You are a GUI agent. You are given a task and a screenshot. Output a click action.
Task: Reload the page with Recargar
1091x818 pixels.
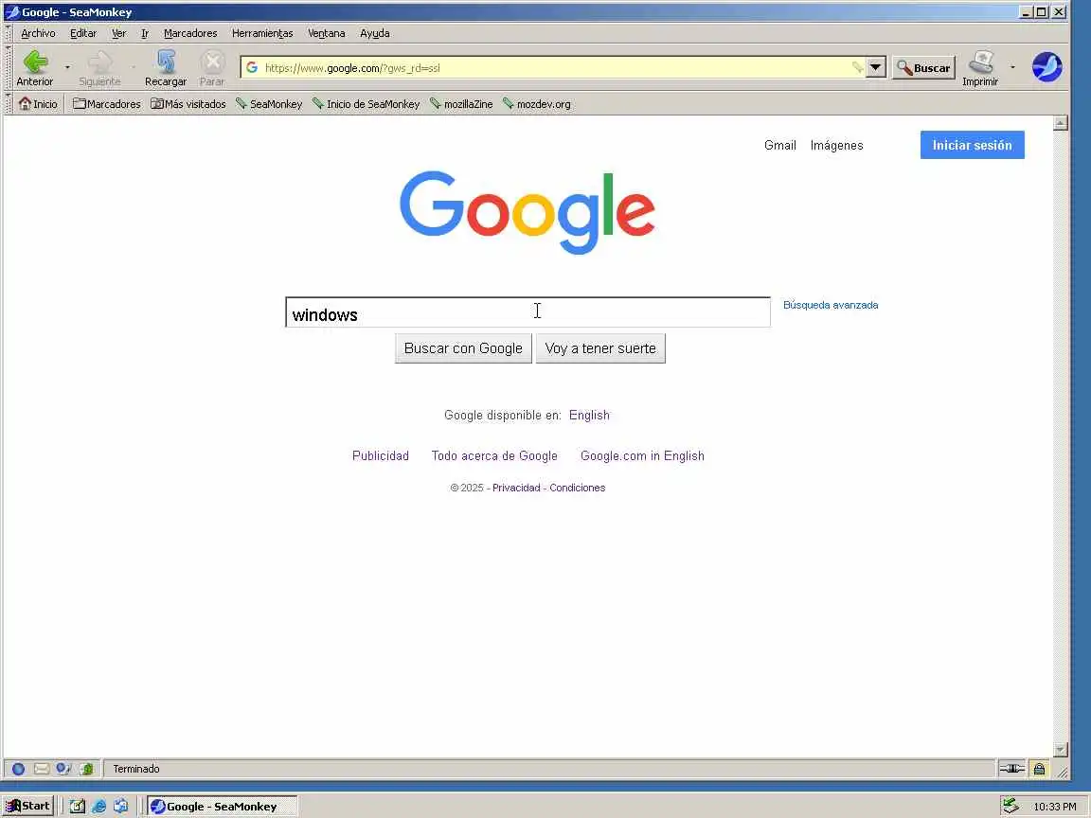tap(166, 67)
